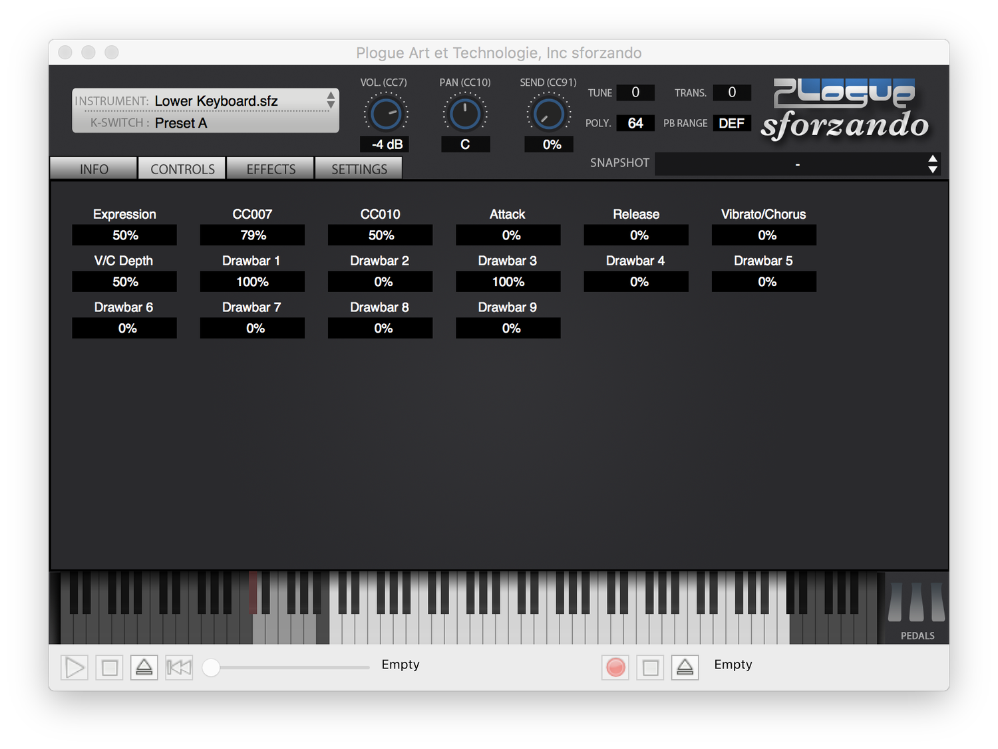Eject the MIDI player to load a file
998x749 pixels.
click(144, 667)
